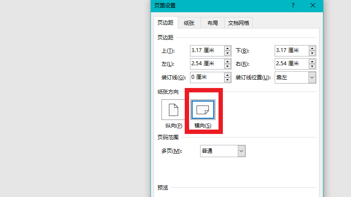
Task: Switch to the 纸张 tab
Action: 189,23
